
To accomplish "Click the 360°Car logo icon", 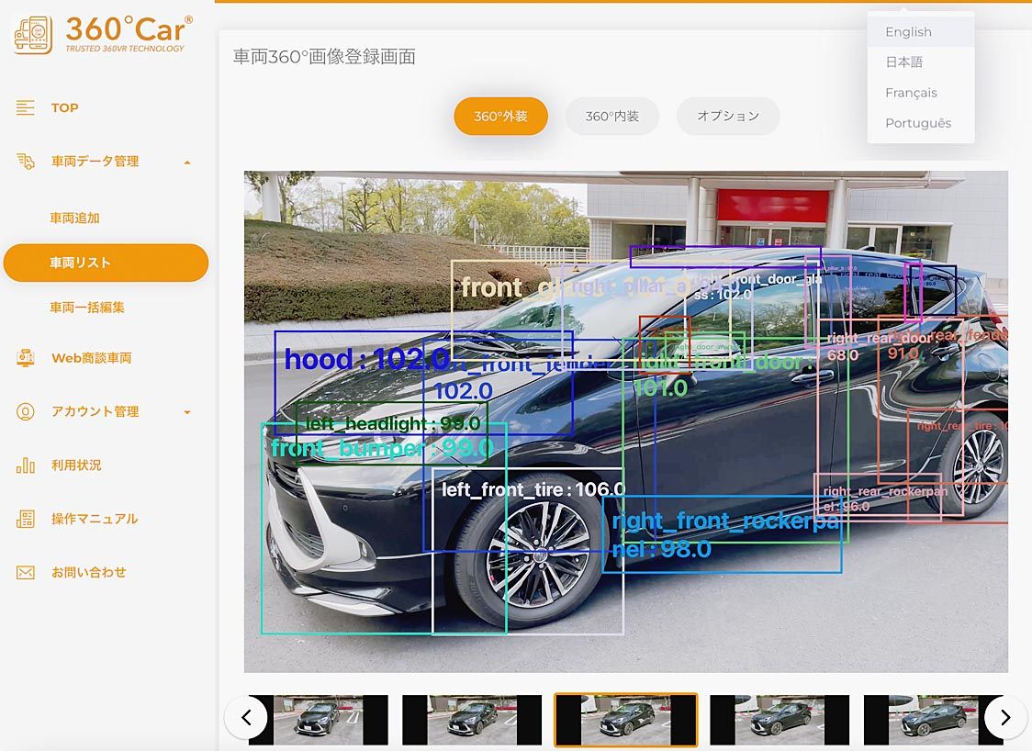I will [34, 35].
